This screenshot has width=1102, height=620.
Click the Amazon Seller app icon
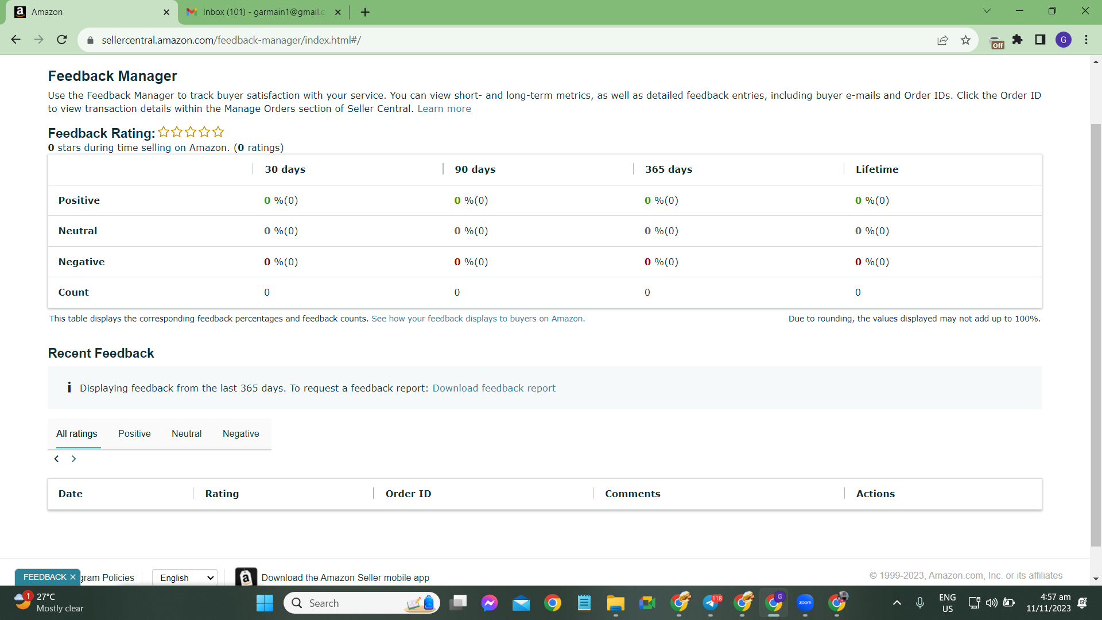pyautogui.click(x=246, y=577)
